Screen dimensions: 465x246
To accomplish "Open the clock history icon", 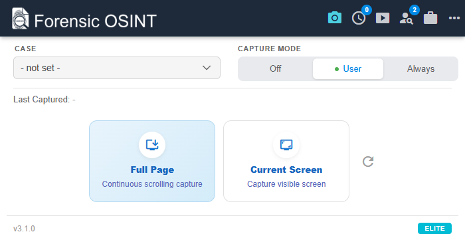I will [x=359, y=19].
